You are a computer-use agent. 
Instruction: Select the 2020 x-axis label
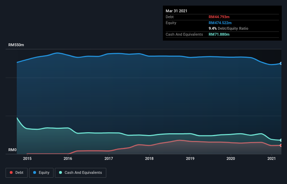tap(231, 158)
